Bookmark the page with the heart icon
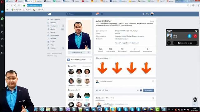200x112 pixels. 188,6
